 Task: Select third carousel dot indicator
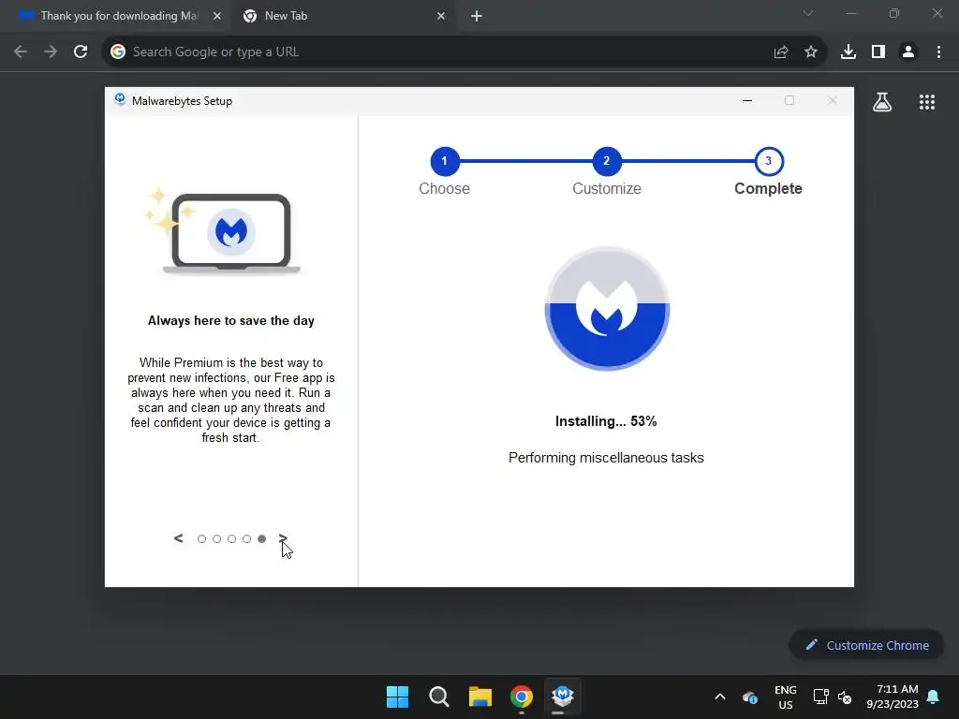[x=232, y=538]
